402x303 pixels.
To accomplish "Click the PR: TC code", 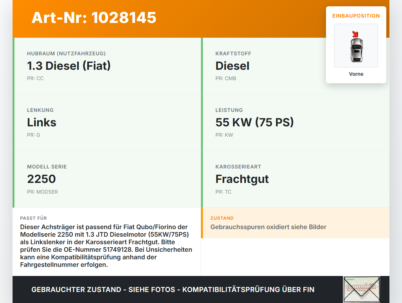I will pyautogui.click(x=223, y=192).
